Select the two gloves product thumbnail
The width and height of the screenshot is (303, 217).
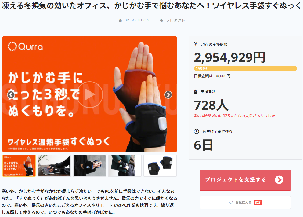click(160, 166)
